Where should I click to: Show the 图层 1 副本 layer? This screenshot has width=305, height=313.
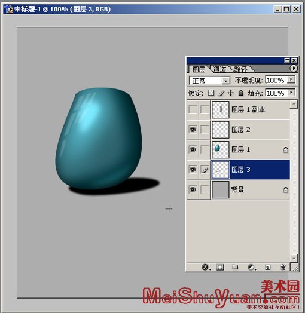193,109
